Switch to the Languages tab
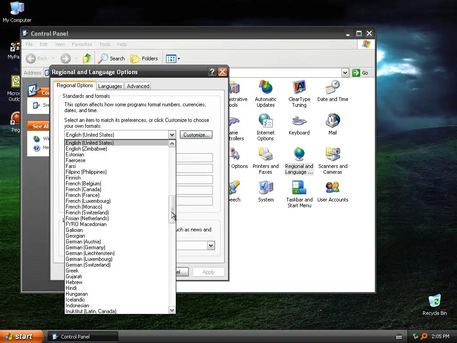The image size is (457, 343). coord(110,86)
